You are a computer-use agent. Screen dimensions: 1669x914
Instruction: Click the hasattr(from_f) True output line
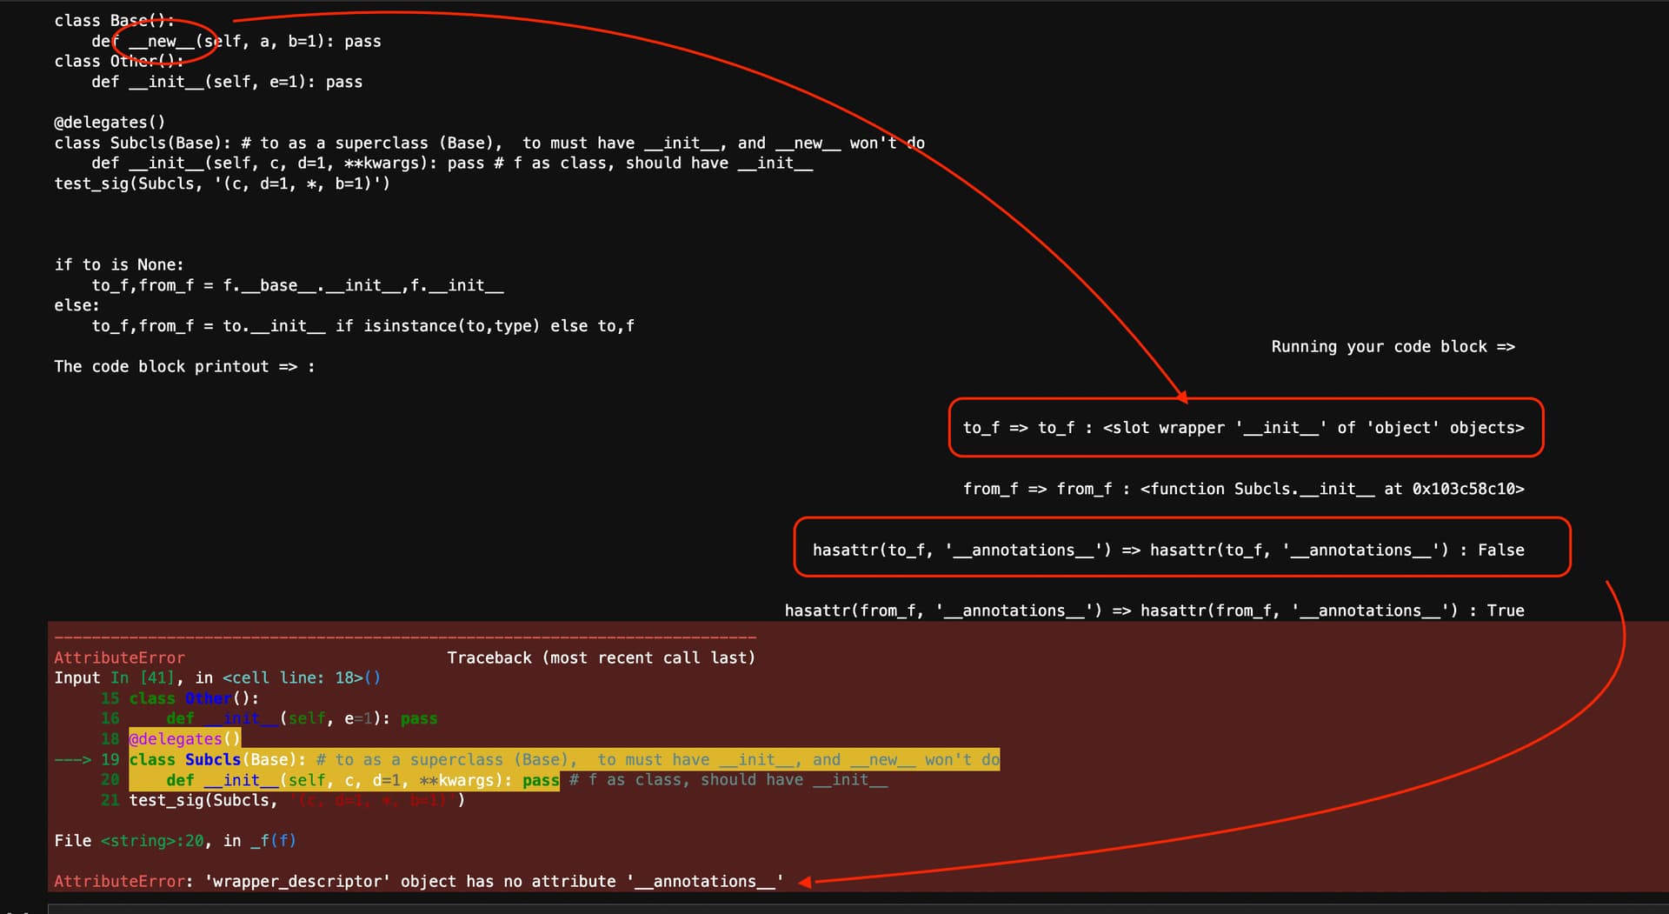[x=1154, y=610]
